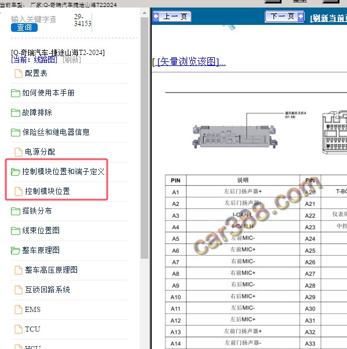Select pin cell A20

pyautogui.click(x=311, y=192)
